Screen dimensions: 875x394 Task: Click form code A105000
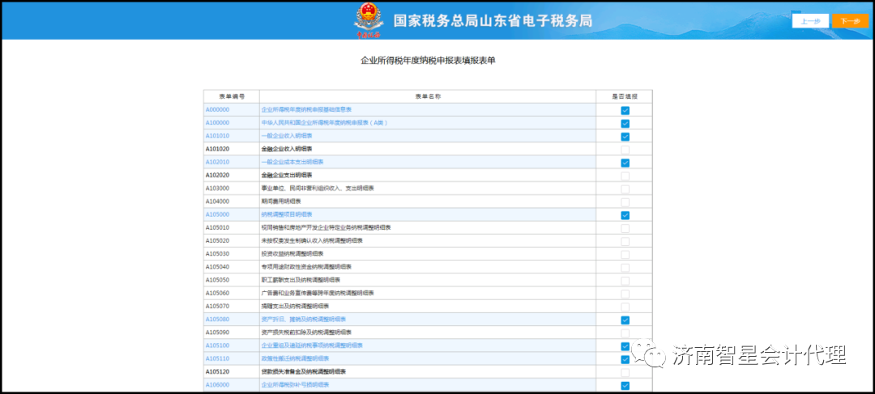click(218, 214)
